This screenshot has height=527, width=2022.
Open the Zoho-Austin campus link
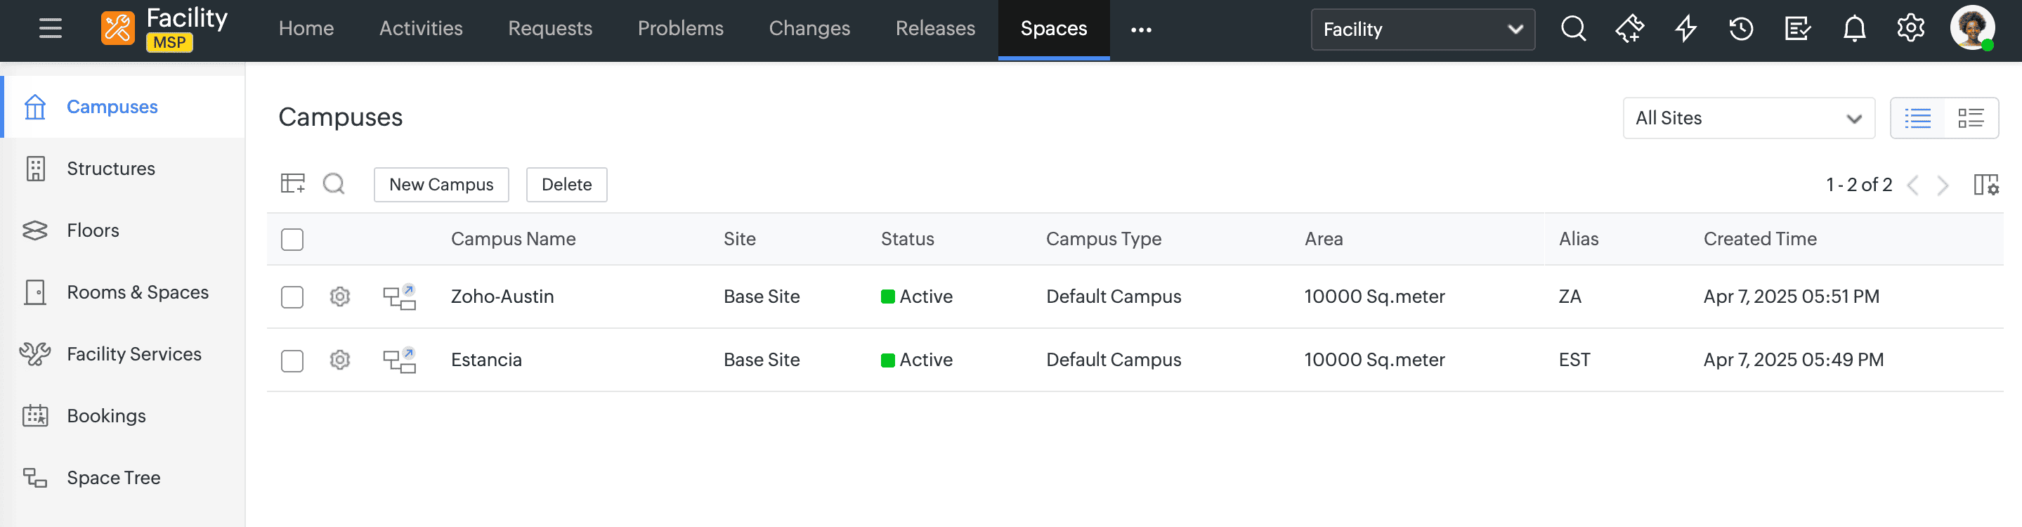[x=502, y=297]
